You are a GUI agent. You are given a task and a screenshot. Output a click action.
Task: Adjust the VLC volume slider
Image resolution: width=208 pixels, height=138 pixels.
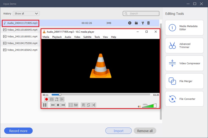click(x=149, y=106)
